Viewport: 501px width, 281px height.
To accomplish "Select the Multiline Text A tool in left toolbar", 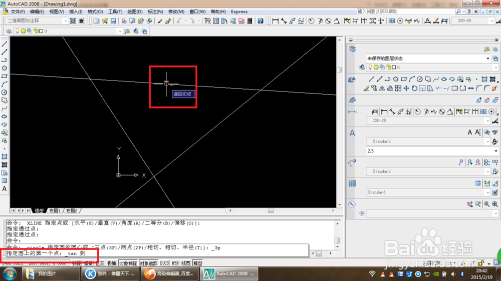I will click(x=5, y=189).
